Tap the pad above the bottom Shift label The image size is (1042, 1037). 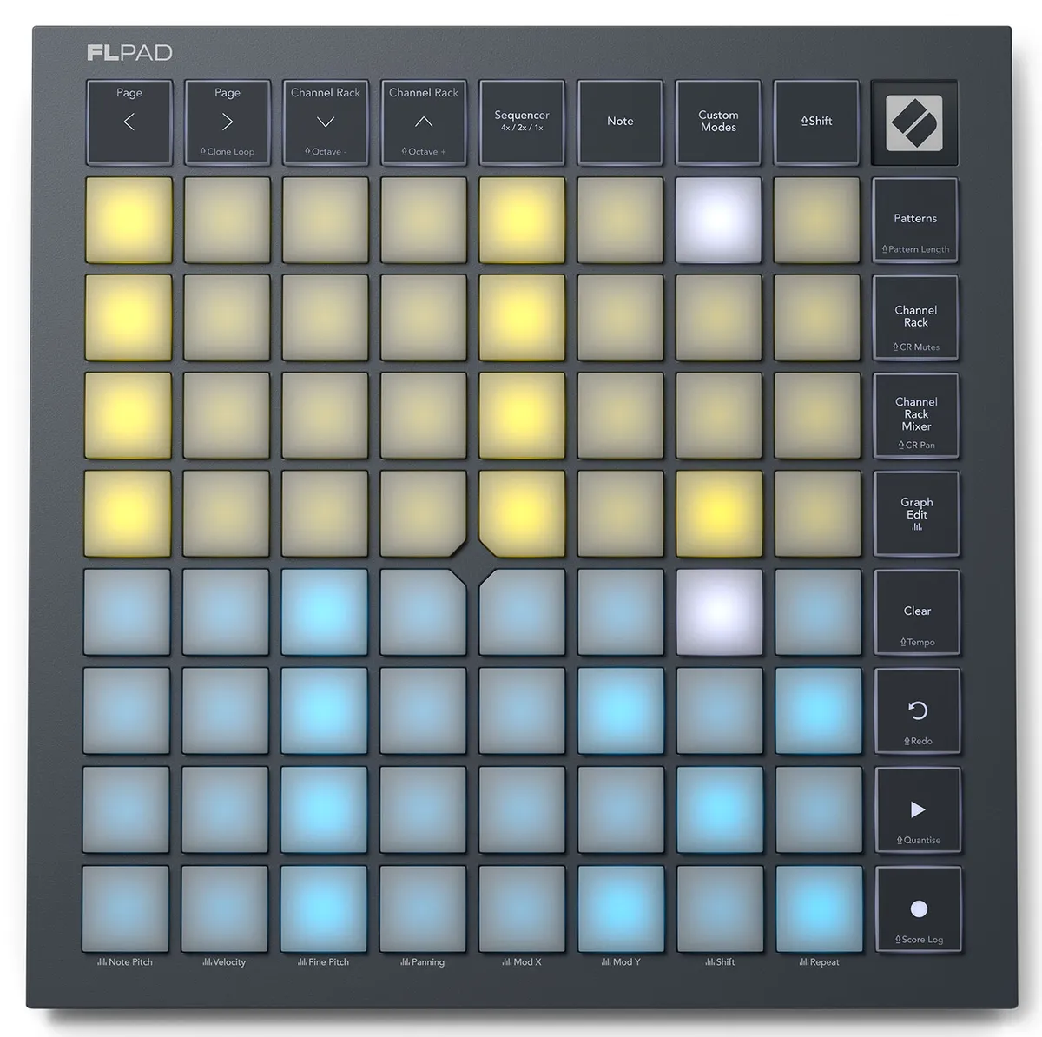coord(720,908)
